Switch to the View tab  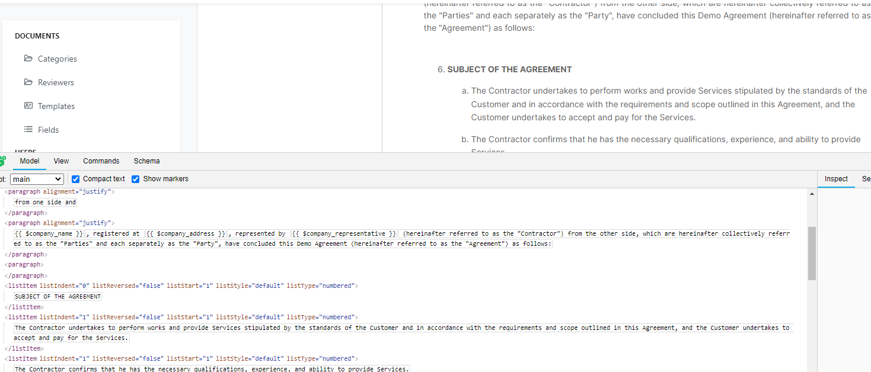[61, 161]
